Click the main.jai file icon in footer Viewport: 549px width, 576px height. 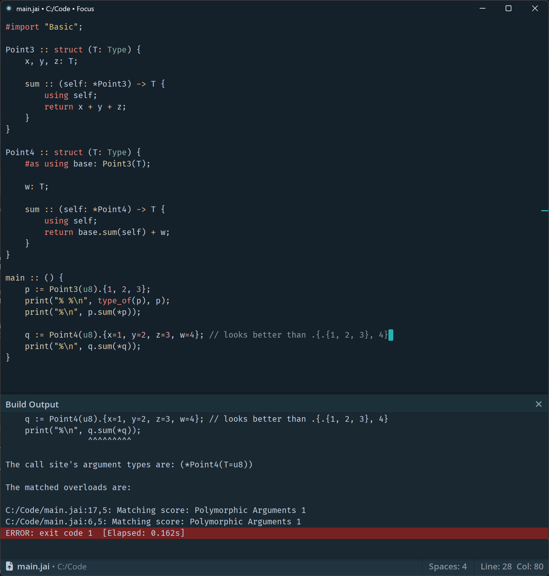[9, 566]
